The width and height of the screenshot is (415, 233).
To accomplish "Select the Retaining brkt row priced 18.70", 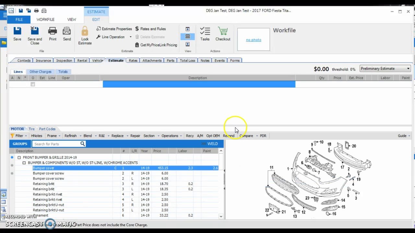I will pos(117,184).
